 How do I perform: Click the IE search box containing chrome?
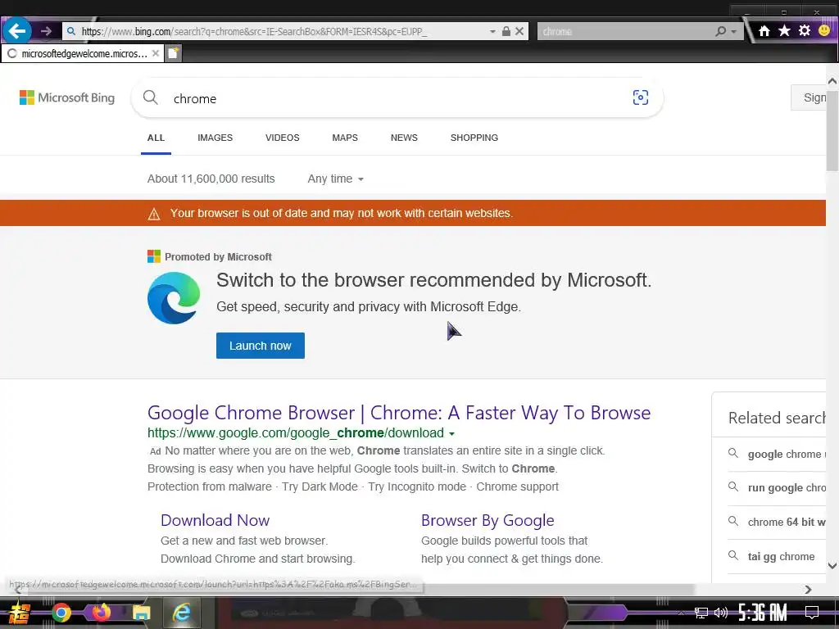click(625, 32)
